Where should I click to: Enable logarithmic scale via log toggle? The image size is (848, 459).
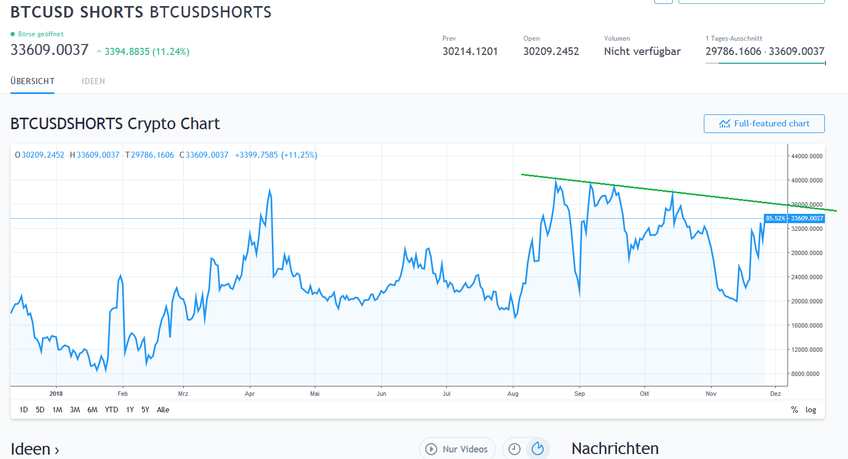809,409
